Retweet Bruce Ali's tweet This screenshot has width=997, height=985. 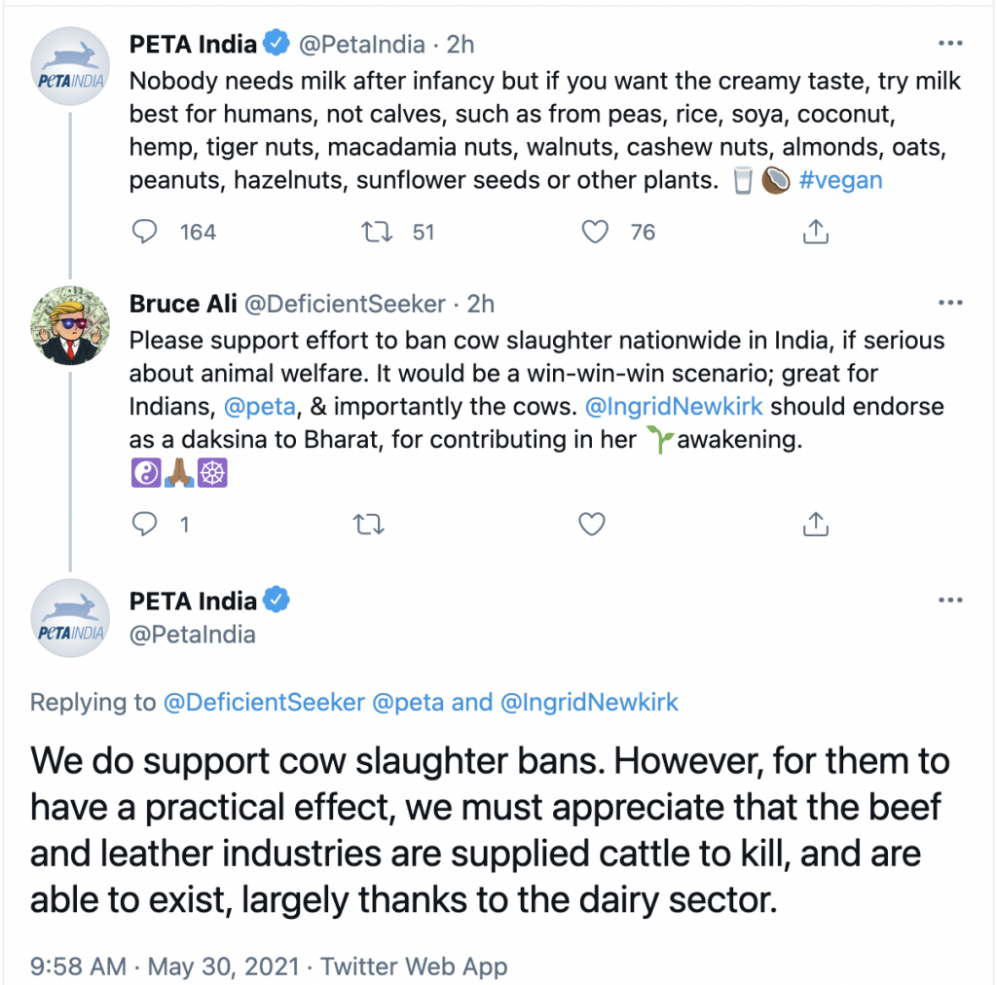366,525
